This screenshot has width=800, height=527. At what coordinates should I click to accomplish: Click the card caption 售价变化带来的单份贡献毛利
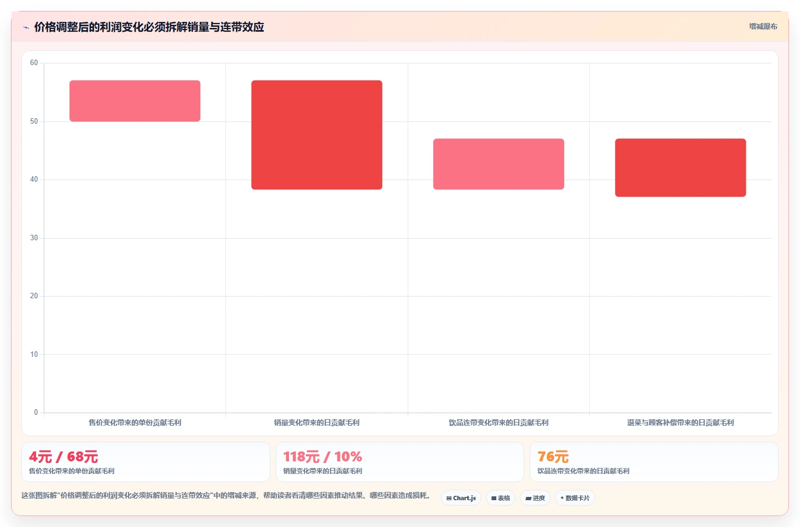click(72, 471)
